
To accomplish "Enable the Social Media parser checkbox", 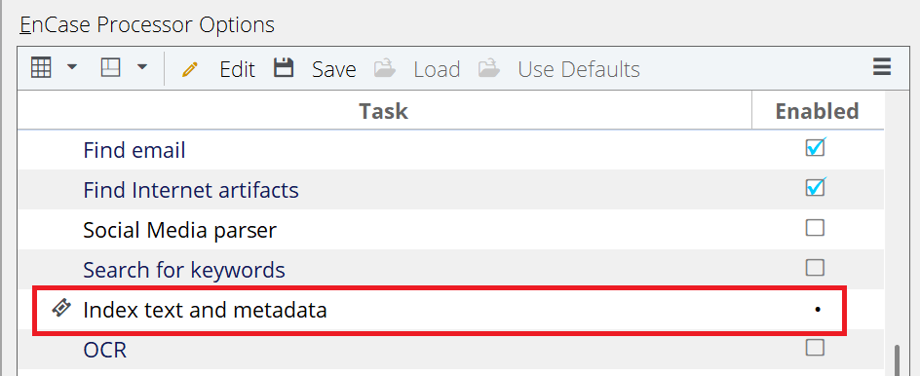I will pos(815,228).
